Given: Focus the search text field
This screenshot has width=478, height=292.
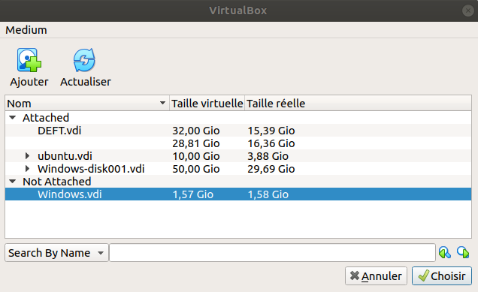Looking at the screenshot, I should [x=272, y=253].
